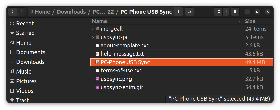
Task: Click the usbsync.png image file icon
Action: pyautogui.click(x=97, y=79)
